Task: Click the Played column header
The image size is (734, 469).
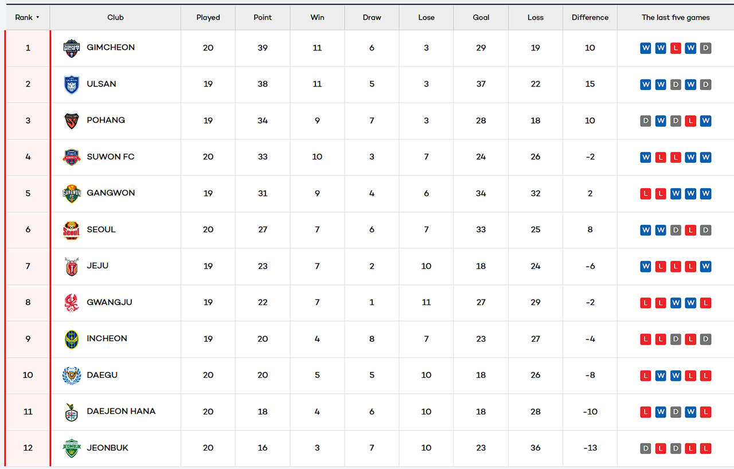Action: (x=208, y=17)
